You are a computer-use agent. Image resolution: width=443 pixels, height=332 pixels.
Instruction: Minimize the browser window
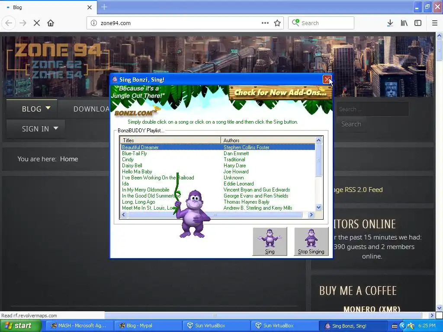click(x=417, y=7)
